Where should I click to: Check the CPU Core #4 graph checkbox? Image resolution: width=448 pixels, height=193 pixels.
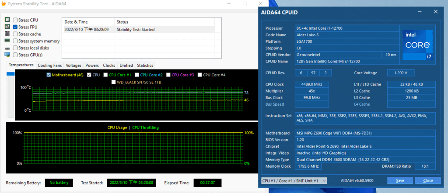coord(199,75)
